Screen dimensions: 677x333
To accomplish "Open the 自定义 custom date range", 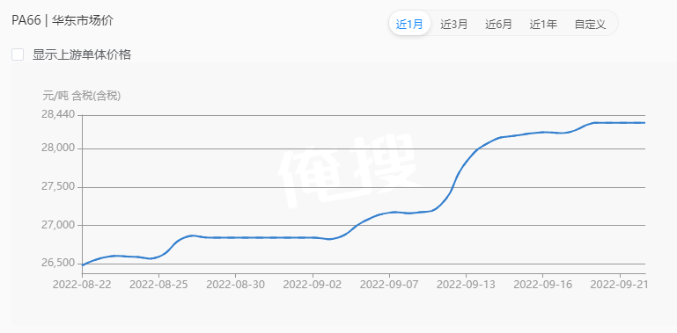I will [x=590, y=24].
